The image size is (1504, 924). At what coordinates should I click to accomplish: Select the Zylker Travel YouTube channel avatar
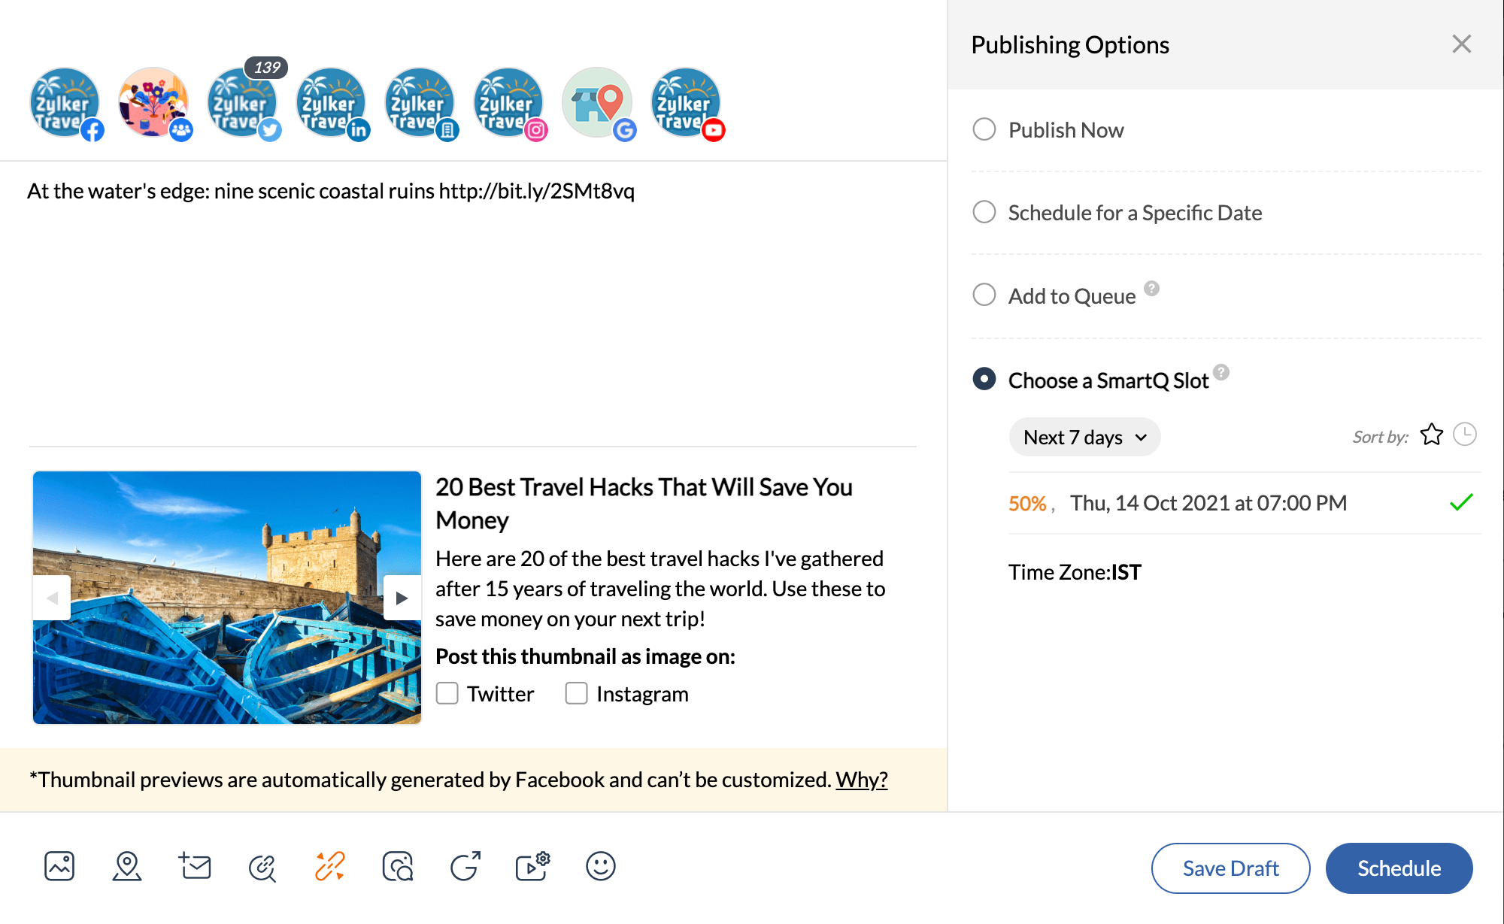click(x=686, y=103)
